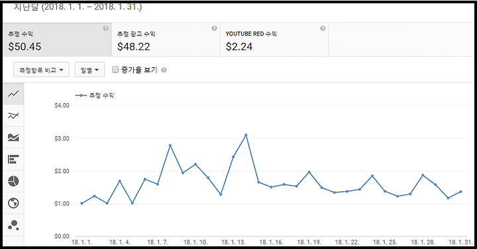Image resolution: width=477 pixels, height=249 pixels.
Task: Choose the stacked area chart icon
Action: point(13,137)
